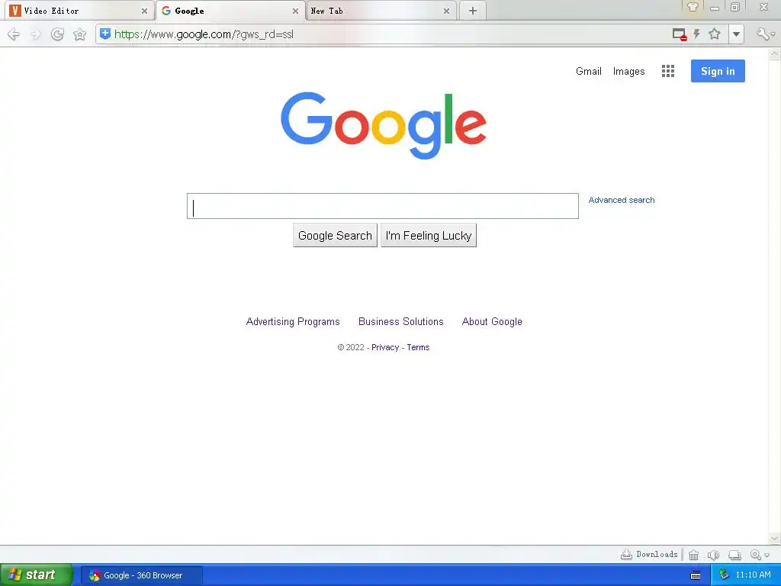Open the skin T-shirt icon in title bar
Image resolution: width=781 pixels, height=586 pixels.
point(693,7)
